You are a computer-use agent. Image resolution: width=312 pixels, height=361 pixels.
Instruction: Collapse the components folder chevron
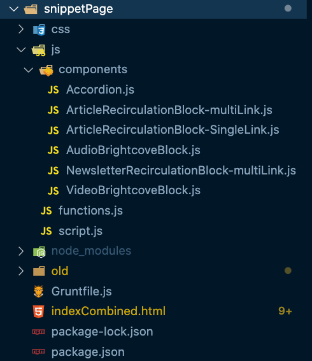pos(29,70)
